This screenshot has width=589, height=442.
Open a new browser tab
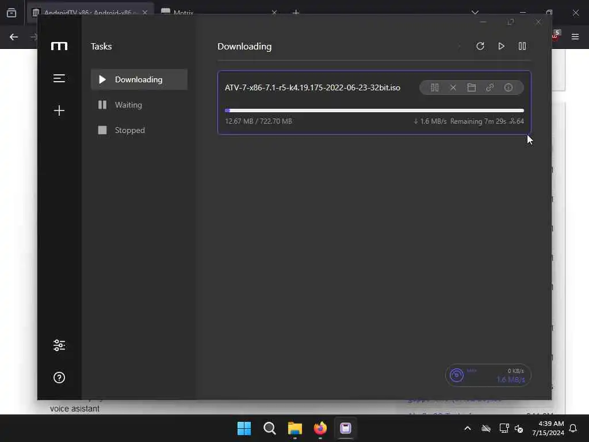[296, 13]
